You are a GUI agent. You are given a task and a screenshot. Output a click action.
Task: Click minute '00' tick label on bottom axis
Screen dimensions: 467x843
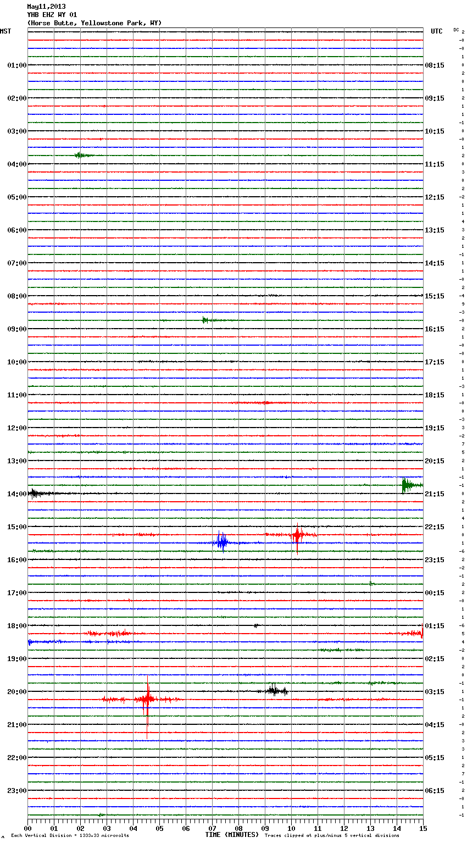(x=28, y=828)
